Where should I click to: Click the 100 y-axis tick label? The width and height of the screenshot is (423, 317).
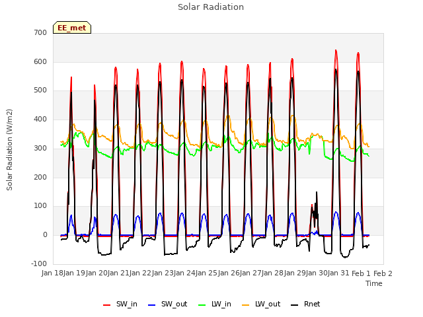(x=40, y=206)
